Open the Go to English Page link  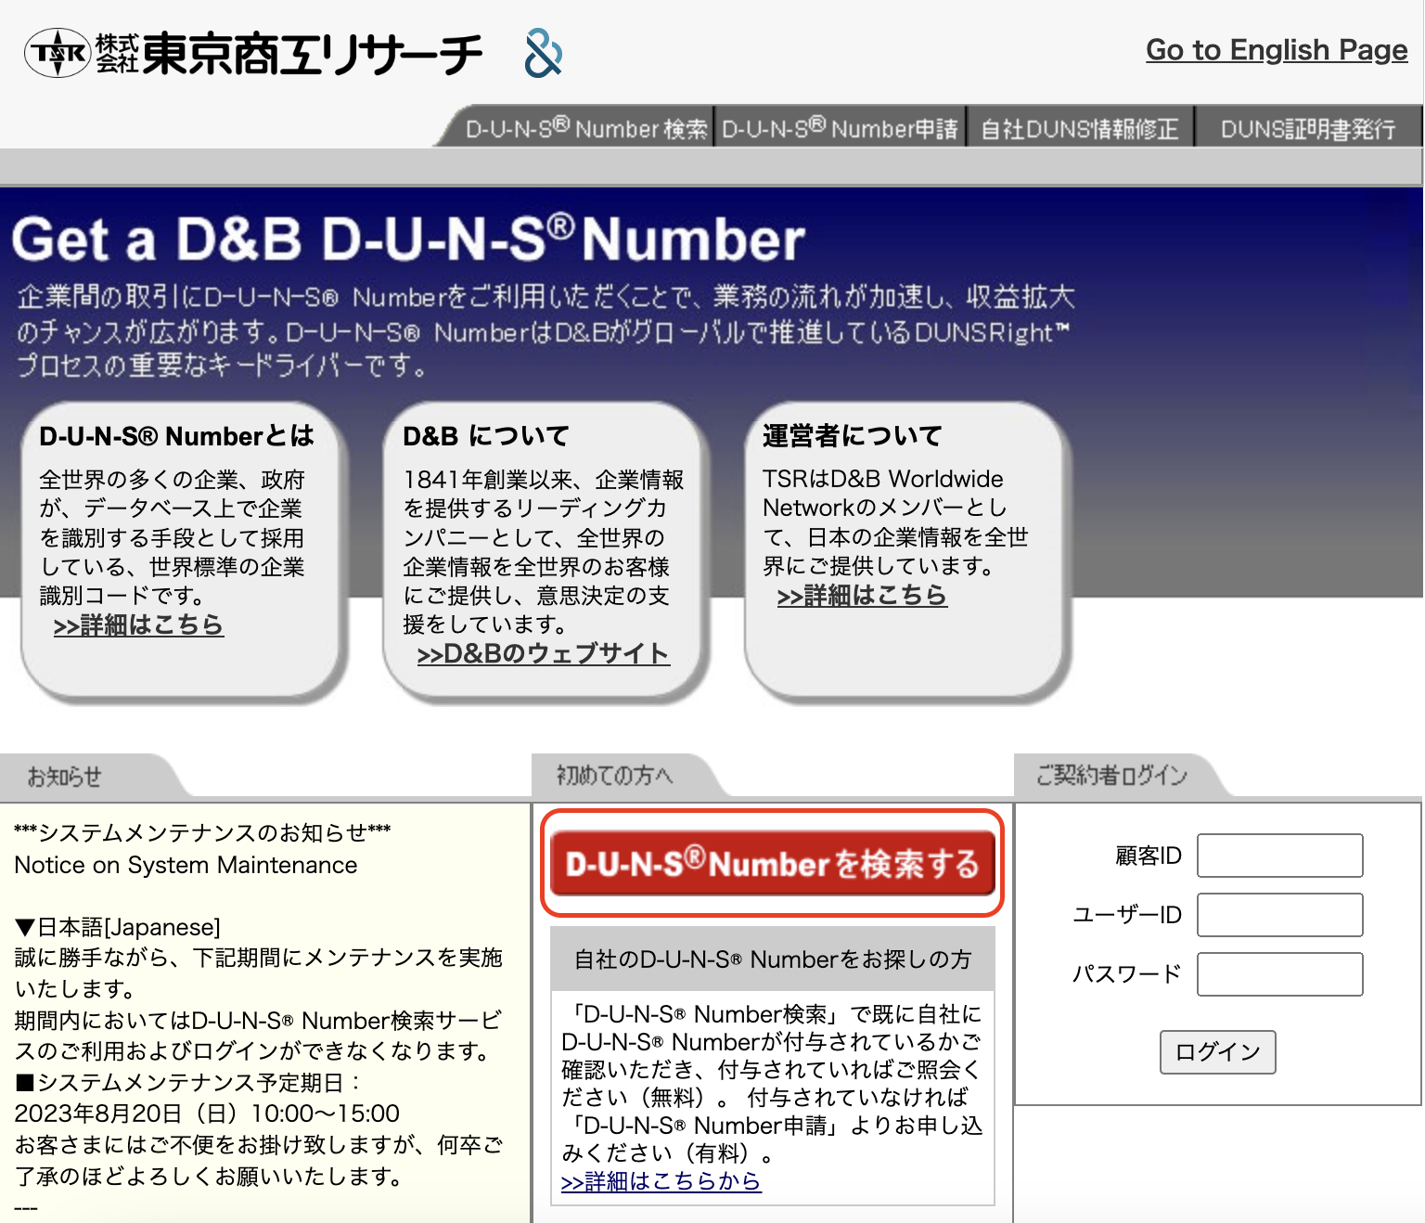tap(1277, 49)
